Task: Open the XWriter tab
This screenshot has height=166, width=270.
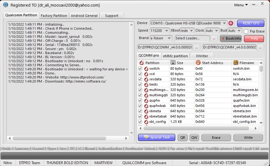Action: click(x=202, y=56)
